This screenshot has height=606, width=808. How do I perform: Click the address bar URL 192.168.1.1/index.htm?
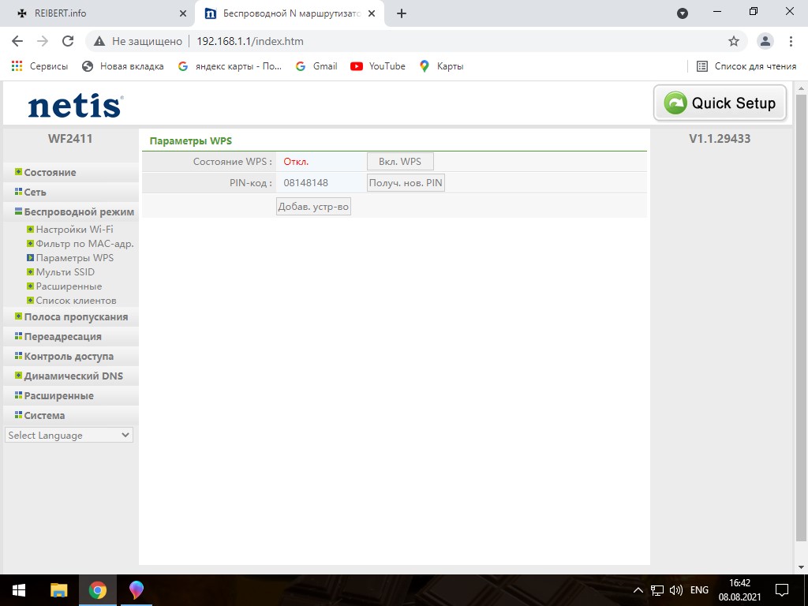pyautogui.click(x=250, y=41)
